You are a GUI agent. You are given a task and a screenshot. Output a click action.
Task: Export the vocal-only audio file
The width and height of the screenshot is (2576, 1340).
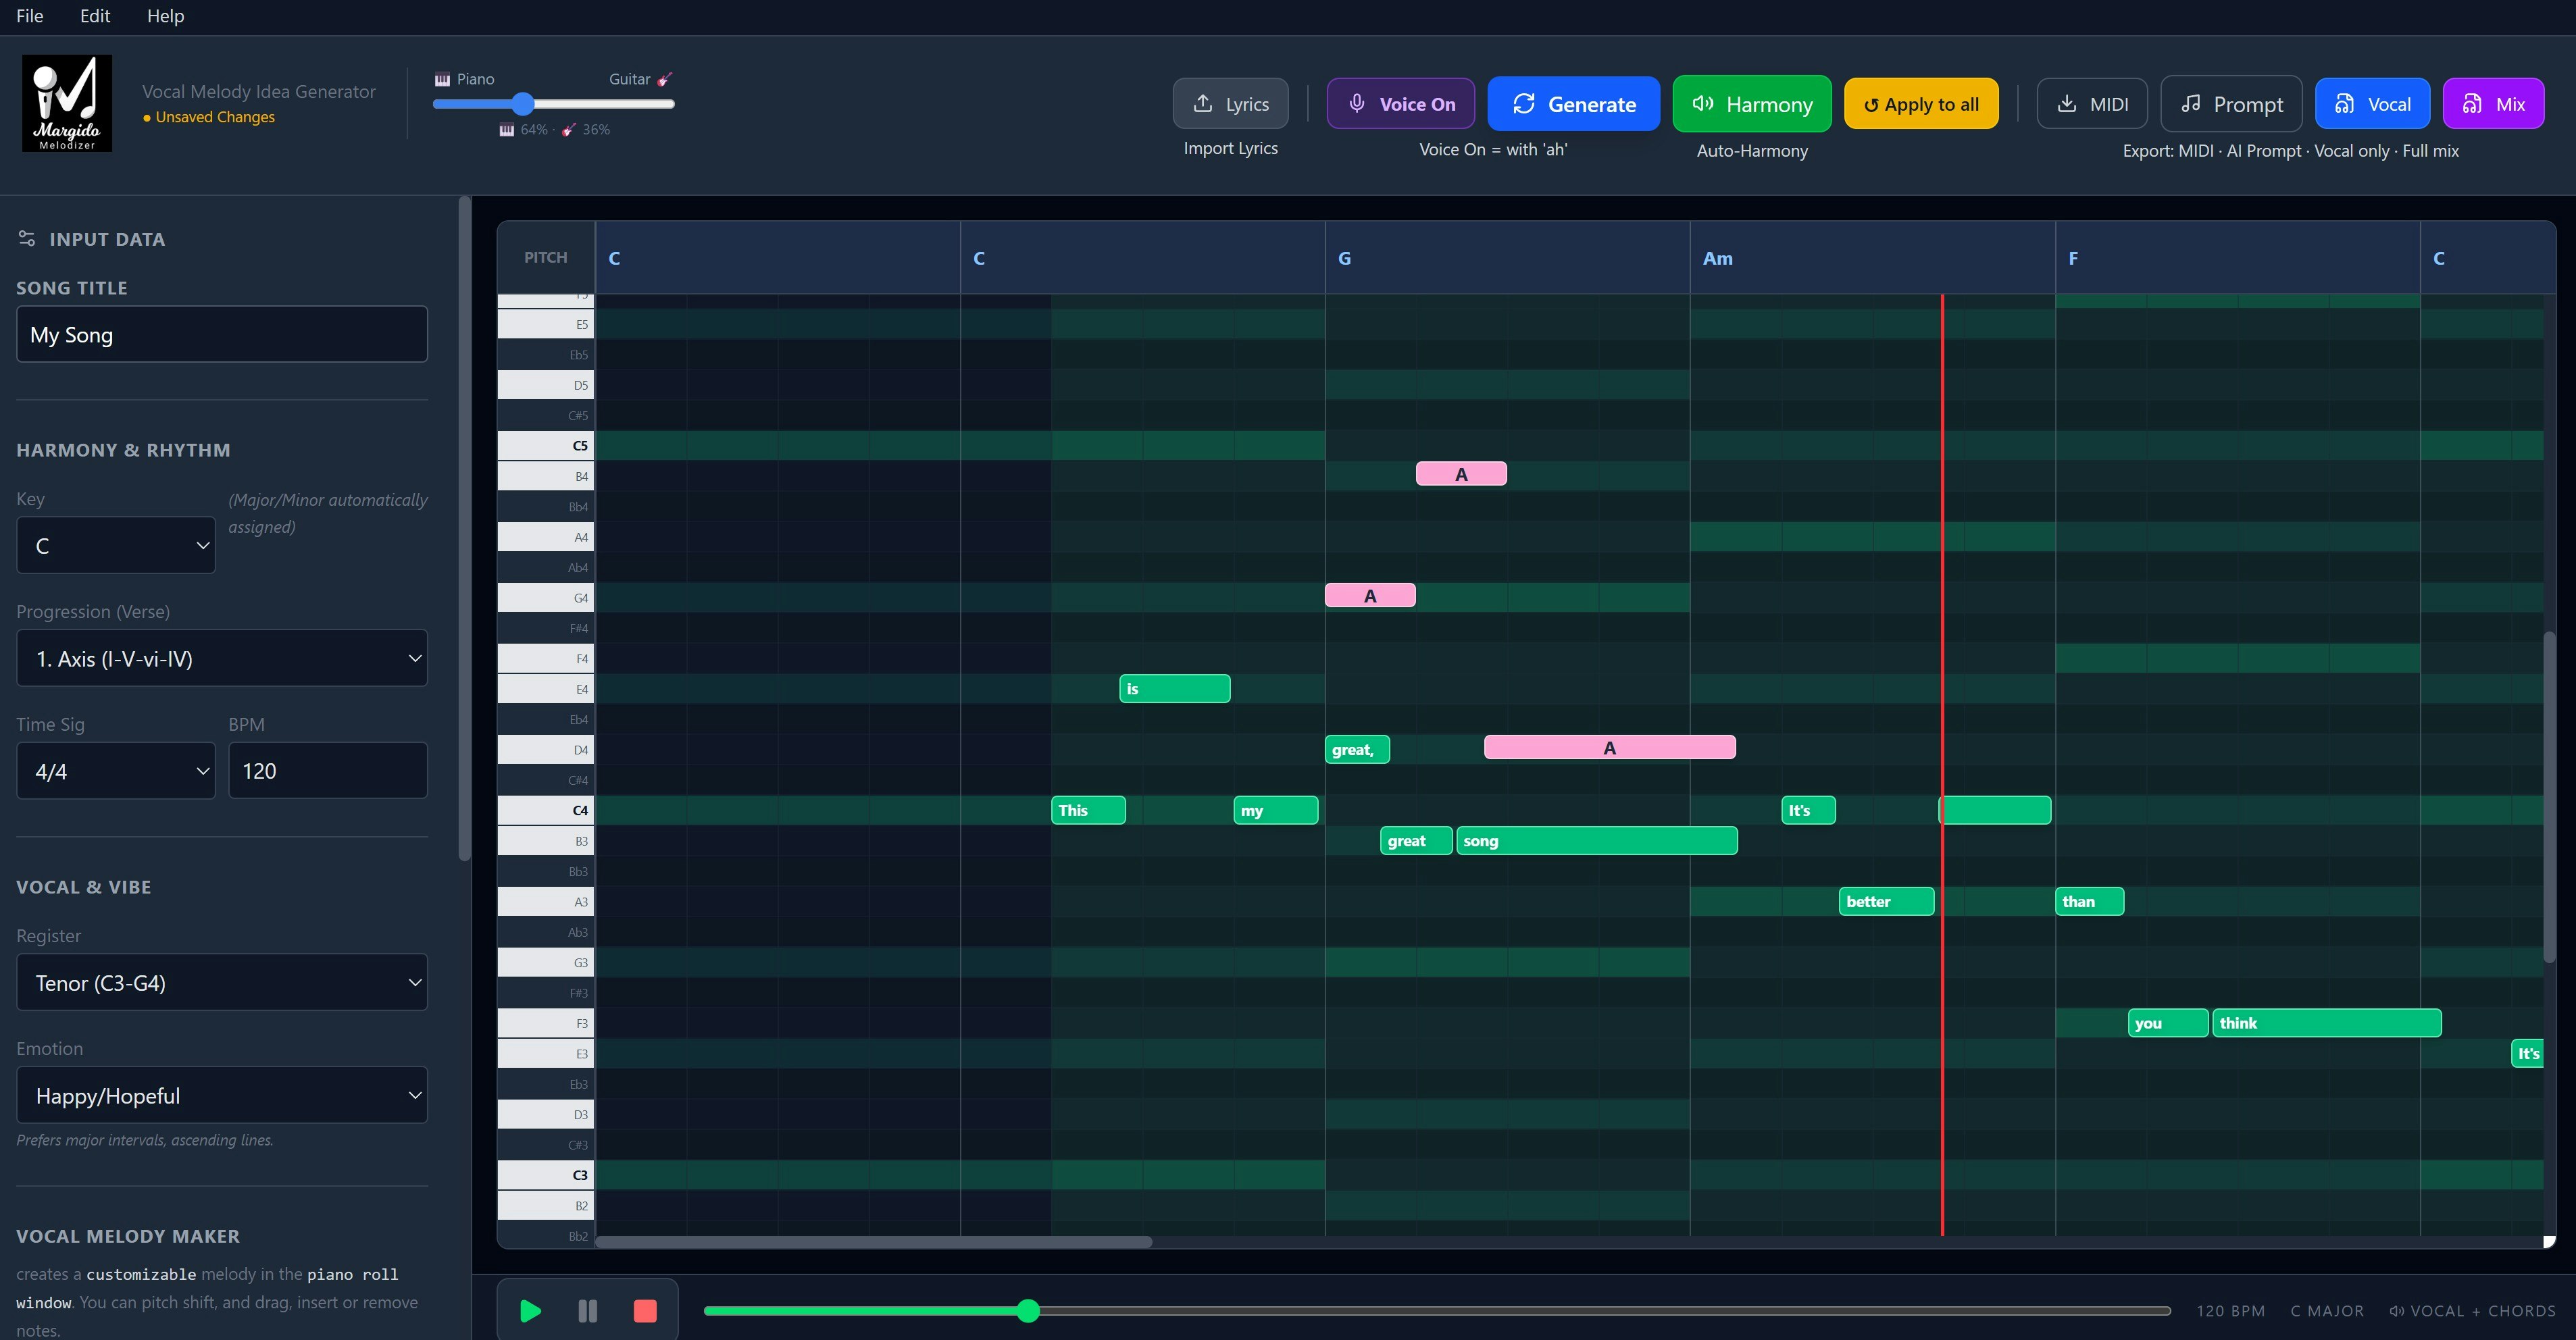2372,104
